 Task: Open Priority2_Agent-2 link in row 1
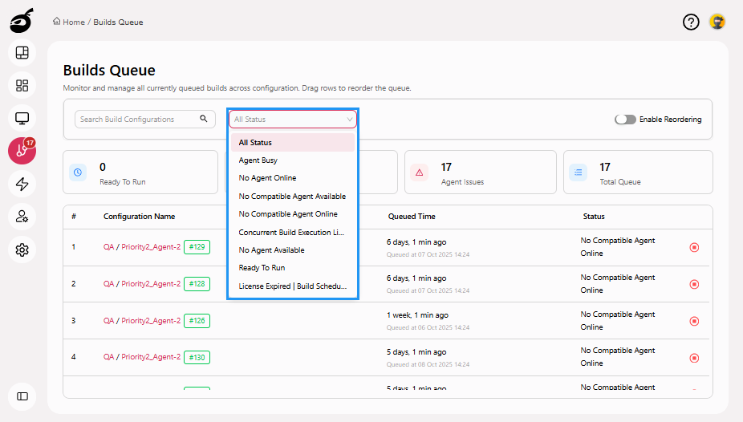pyautogui.click(x=151, y=247)
